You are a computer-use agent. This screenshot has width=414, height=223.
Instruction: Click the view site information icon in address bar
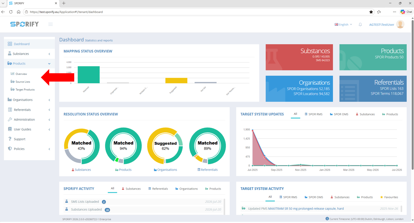point(26,12)
